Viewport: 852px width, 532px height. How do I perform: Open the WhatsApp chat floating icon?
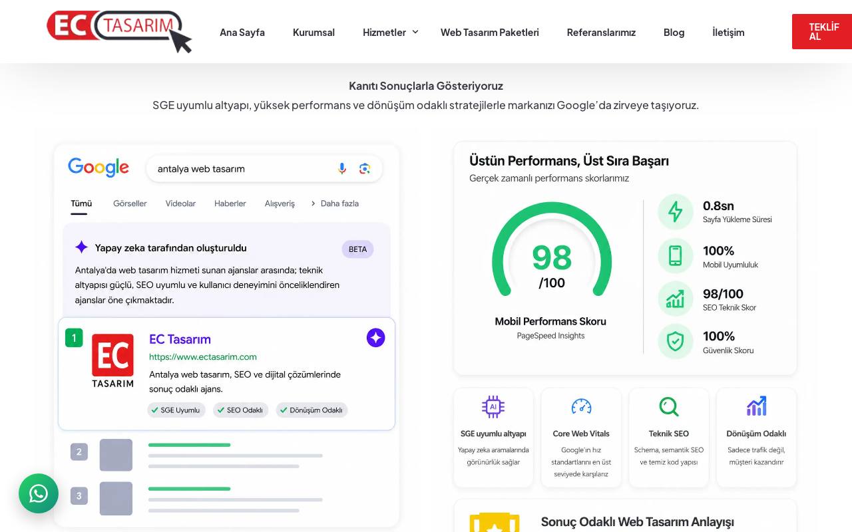pyautogui.click(x=39, y=493)
